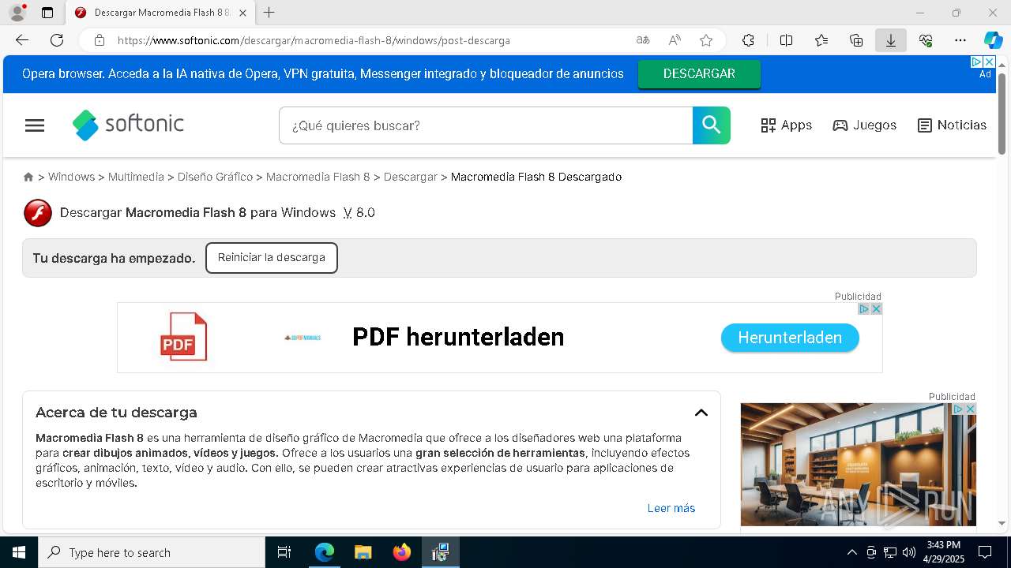The width and height of the screenshot is (1011, 568).
Task: Click the taskbar Type here to search box
Action: click(152, 552)
